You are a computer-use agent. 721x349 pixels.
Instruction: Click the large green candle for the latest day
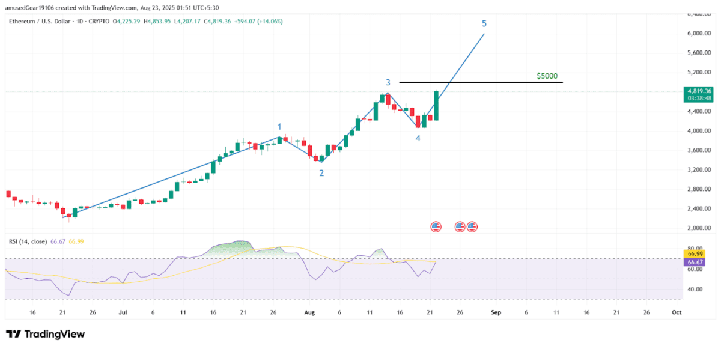(436, 106)
